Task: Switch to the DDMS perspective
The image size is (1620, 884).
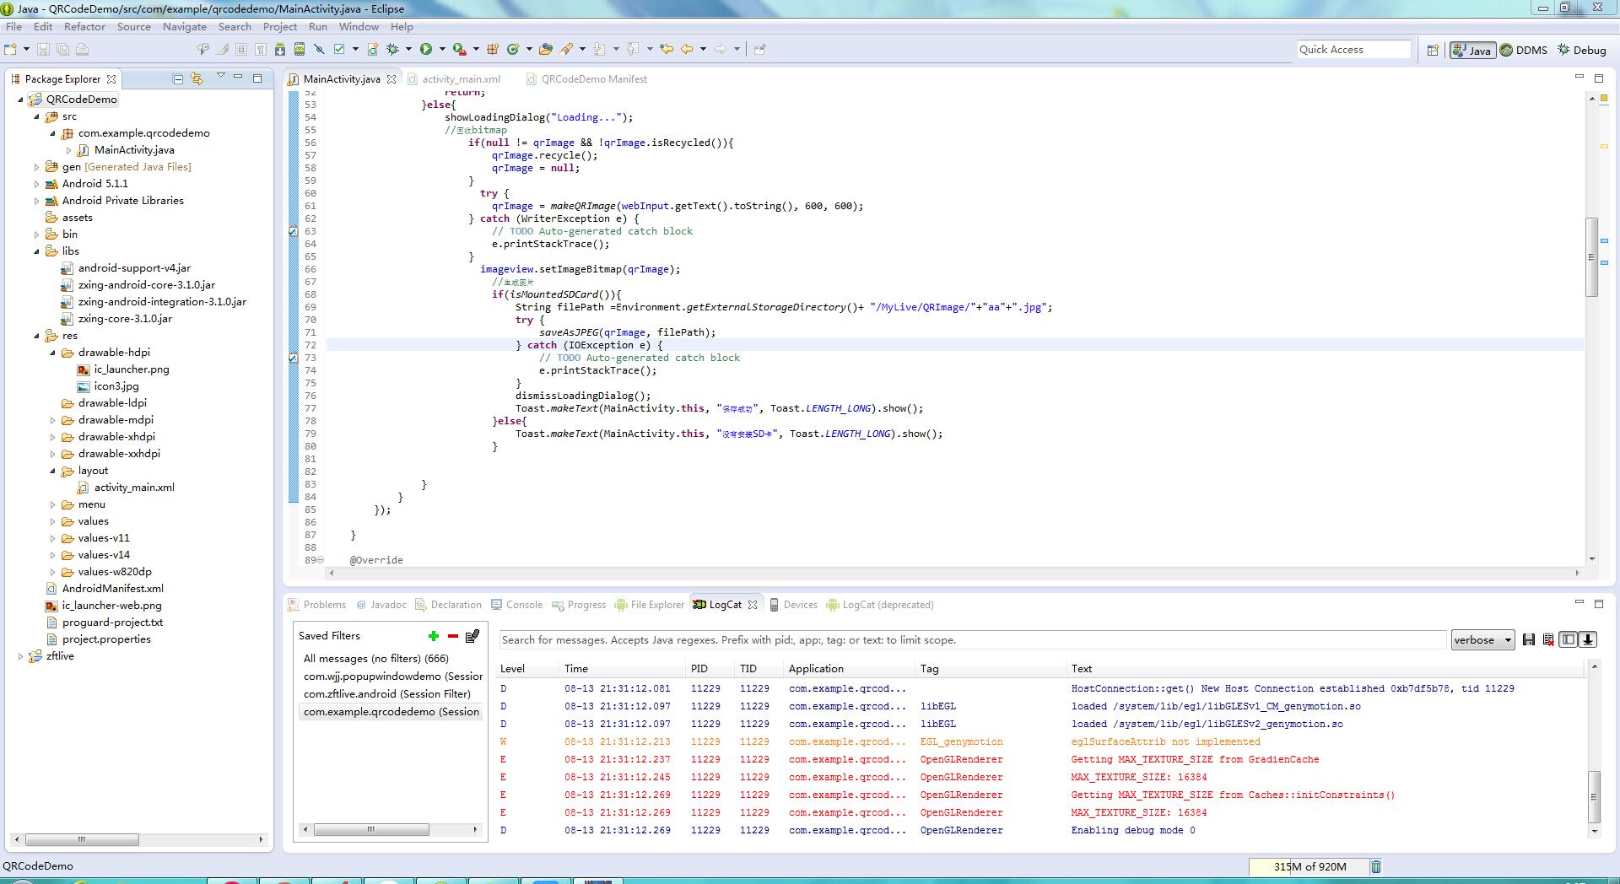Action: click(1524, 50)
